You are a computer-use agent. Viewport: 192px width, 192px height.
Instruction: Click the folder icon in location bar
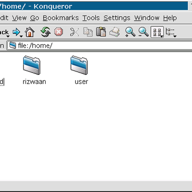12,46
